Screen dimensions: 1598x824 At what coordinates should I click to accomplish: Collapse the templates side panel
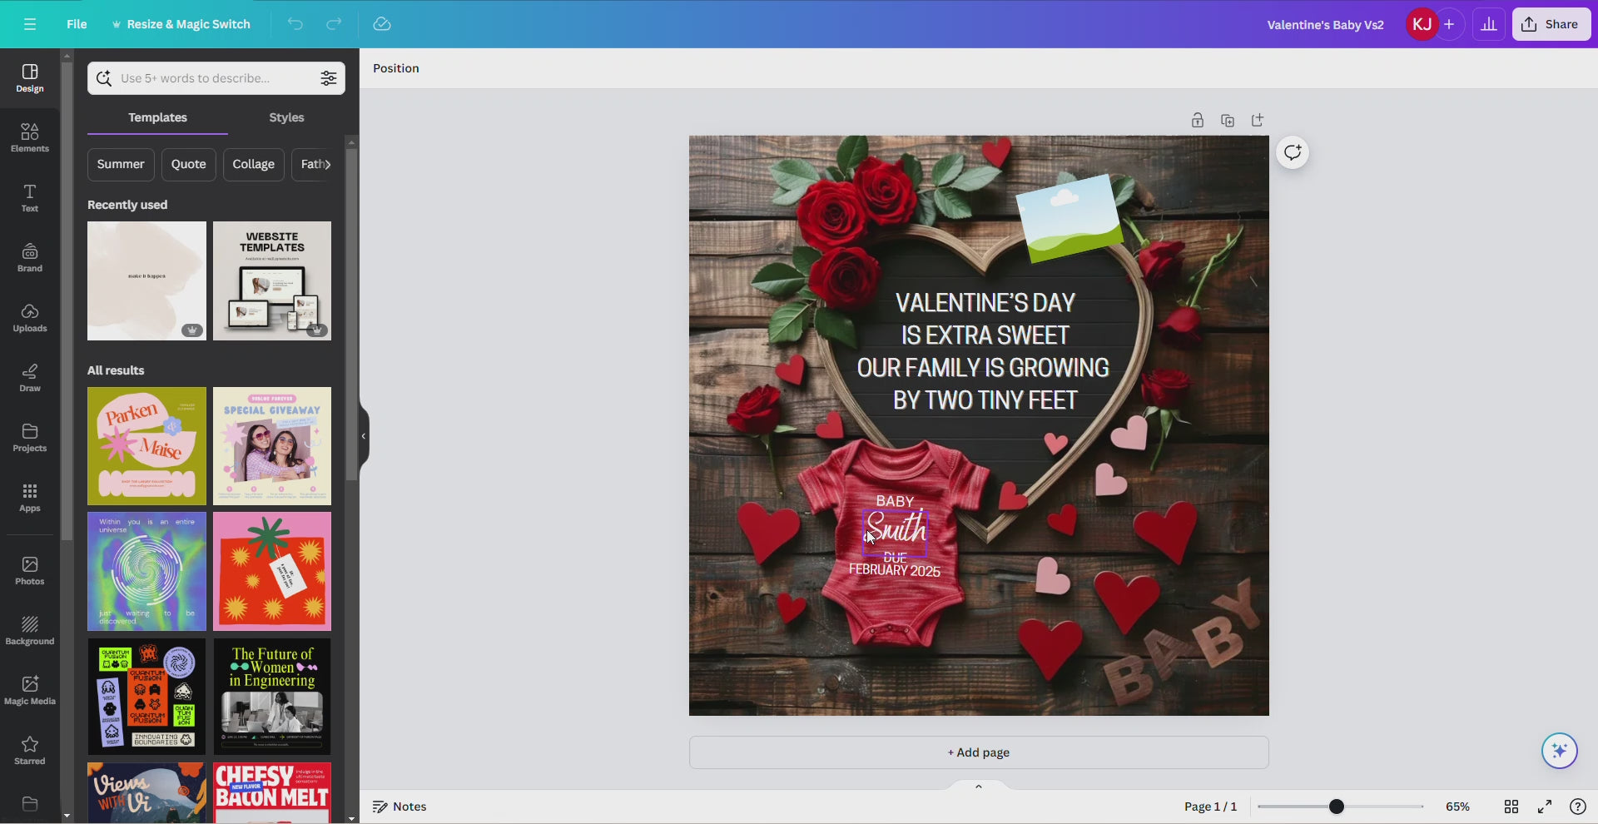pyautogui.click(x=363, y=435)
